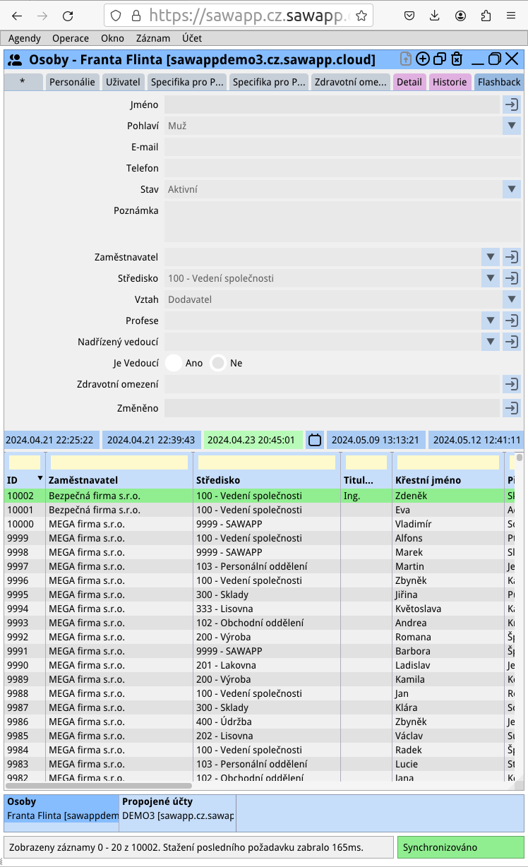Open the Pocket save icon
The width and height of the screenshot is (528, 867).
[x=409, y=16]
